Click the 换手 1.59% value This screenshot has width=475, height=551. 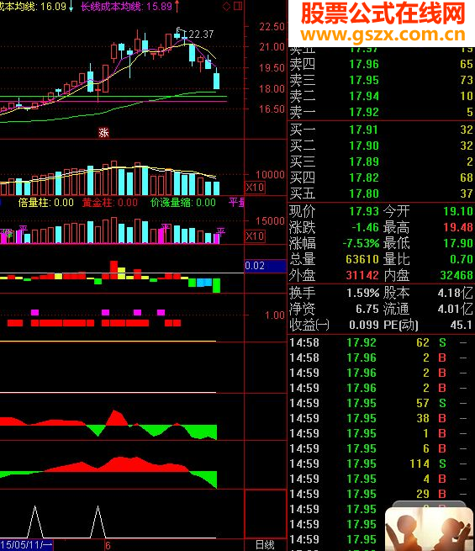(362, 293)
